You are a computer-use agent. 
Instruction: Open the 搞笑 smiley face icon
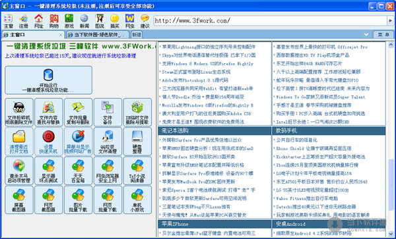[x=115, y=21]
